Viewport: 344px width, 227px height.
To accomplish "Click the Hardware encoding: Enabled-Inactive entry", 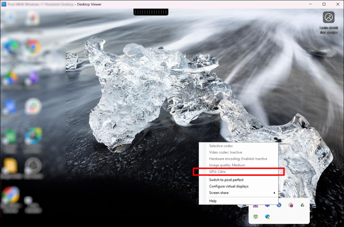I will [238, 159].
